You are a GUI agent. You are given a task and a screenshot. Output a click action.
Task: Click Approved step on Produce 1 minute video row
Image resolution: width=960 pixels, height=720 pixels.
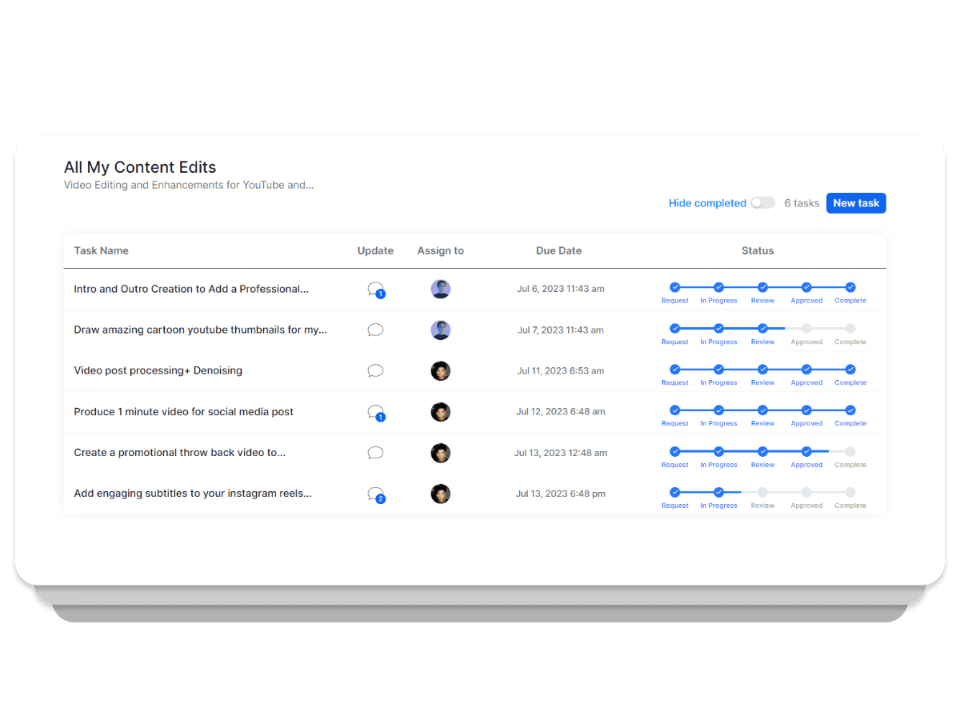click(806, 410)
